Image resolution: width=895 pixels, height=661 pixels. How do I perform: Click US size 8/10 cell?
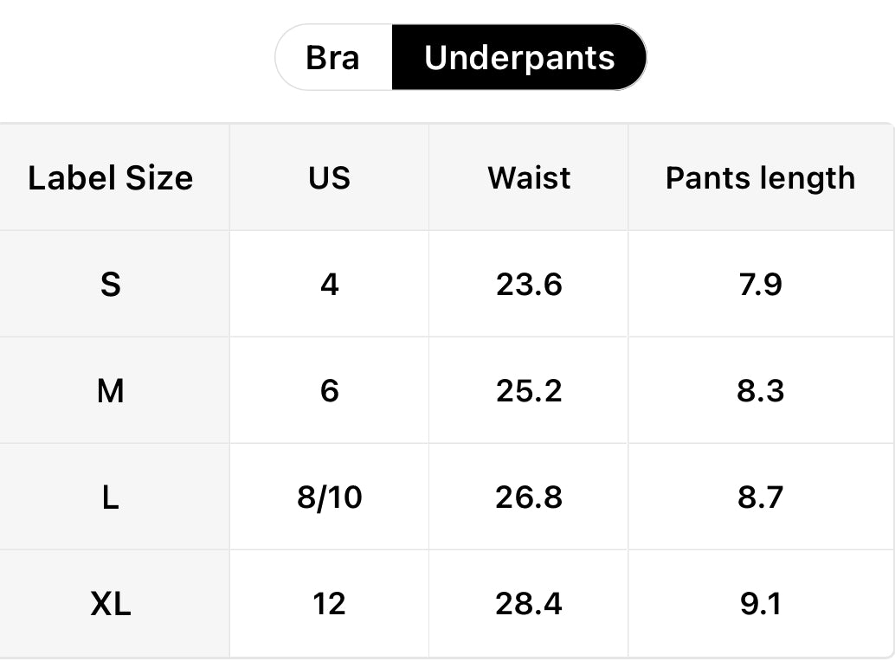tap(329, 497)
